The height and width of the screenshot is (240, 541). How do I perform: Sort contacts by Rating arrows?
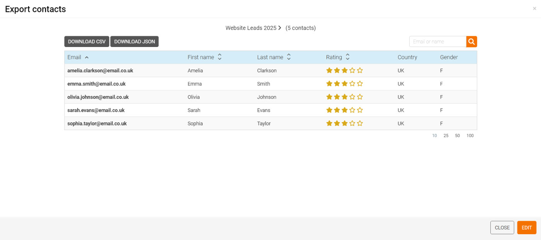point(347,57)
